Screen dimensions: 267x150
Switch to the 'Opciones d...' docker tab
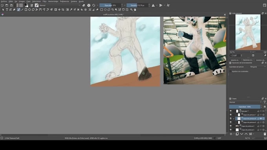pyautogui.click(x=248, y=60)
